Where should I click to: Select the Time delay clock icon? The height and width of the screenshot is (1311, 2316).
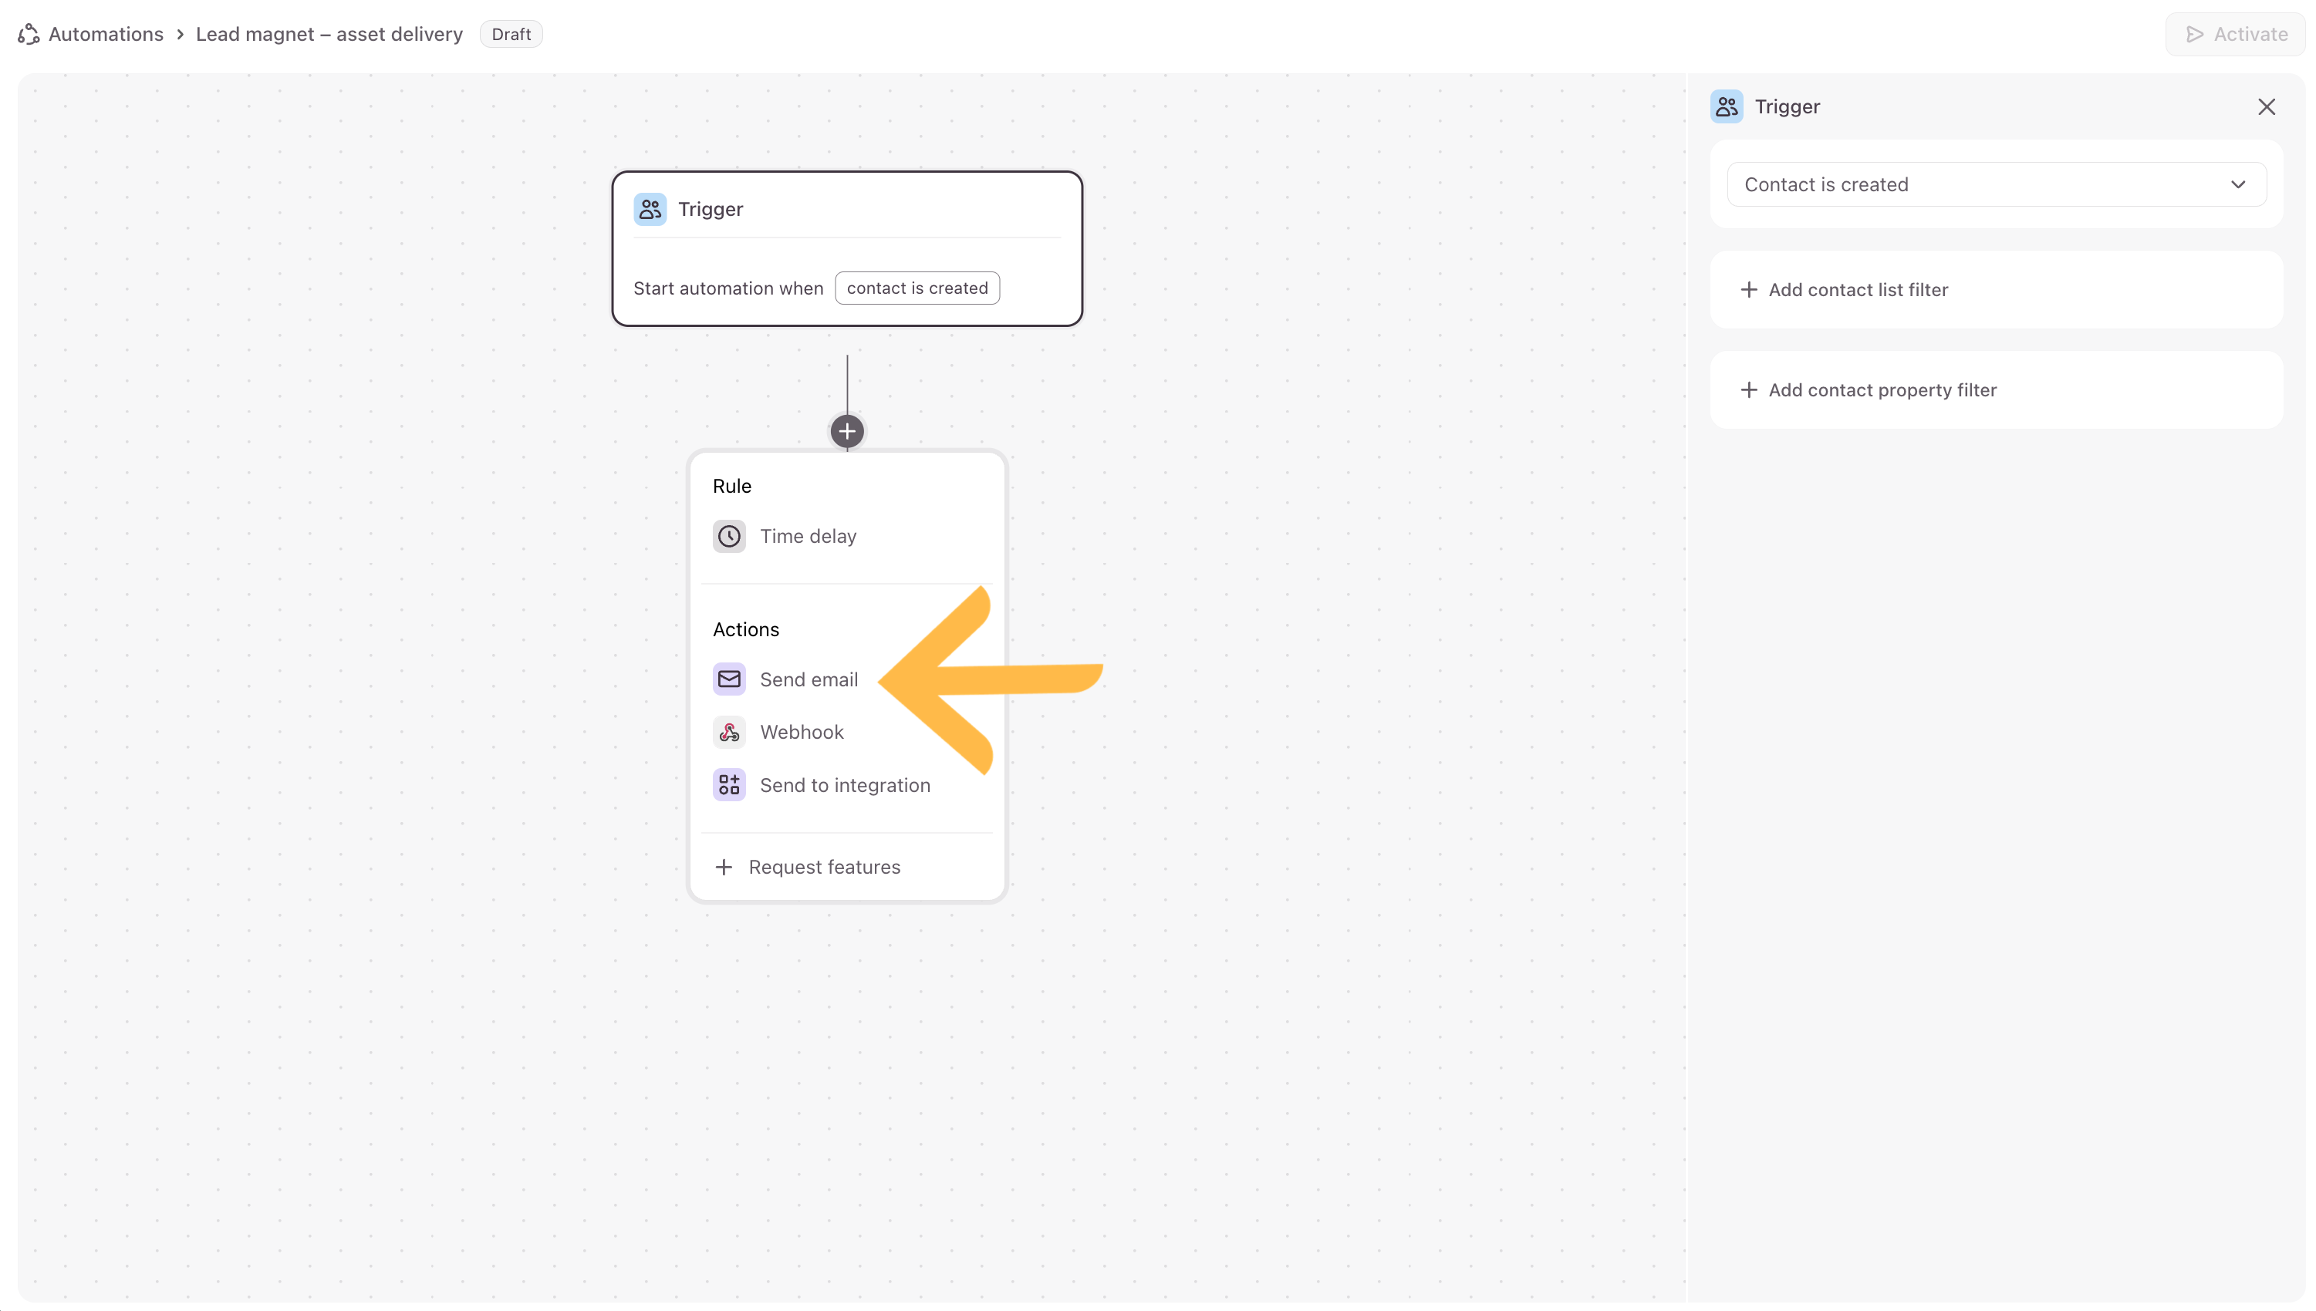click(x=728, y=536)
